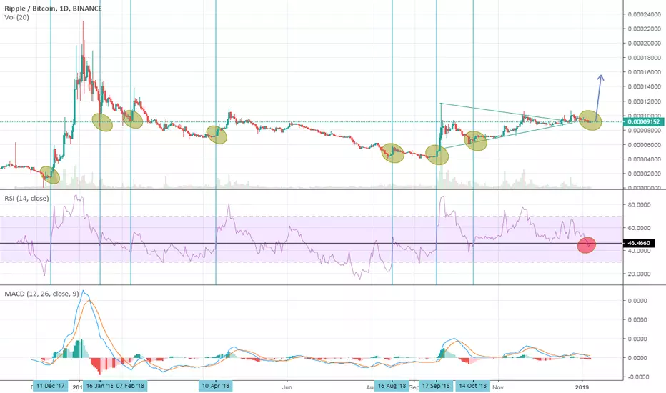Image resolution: width=666 pixels, height=393 pixels.
Task: Click price axis value 0.00018000
Action: pos(645,58)
